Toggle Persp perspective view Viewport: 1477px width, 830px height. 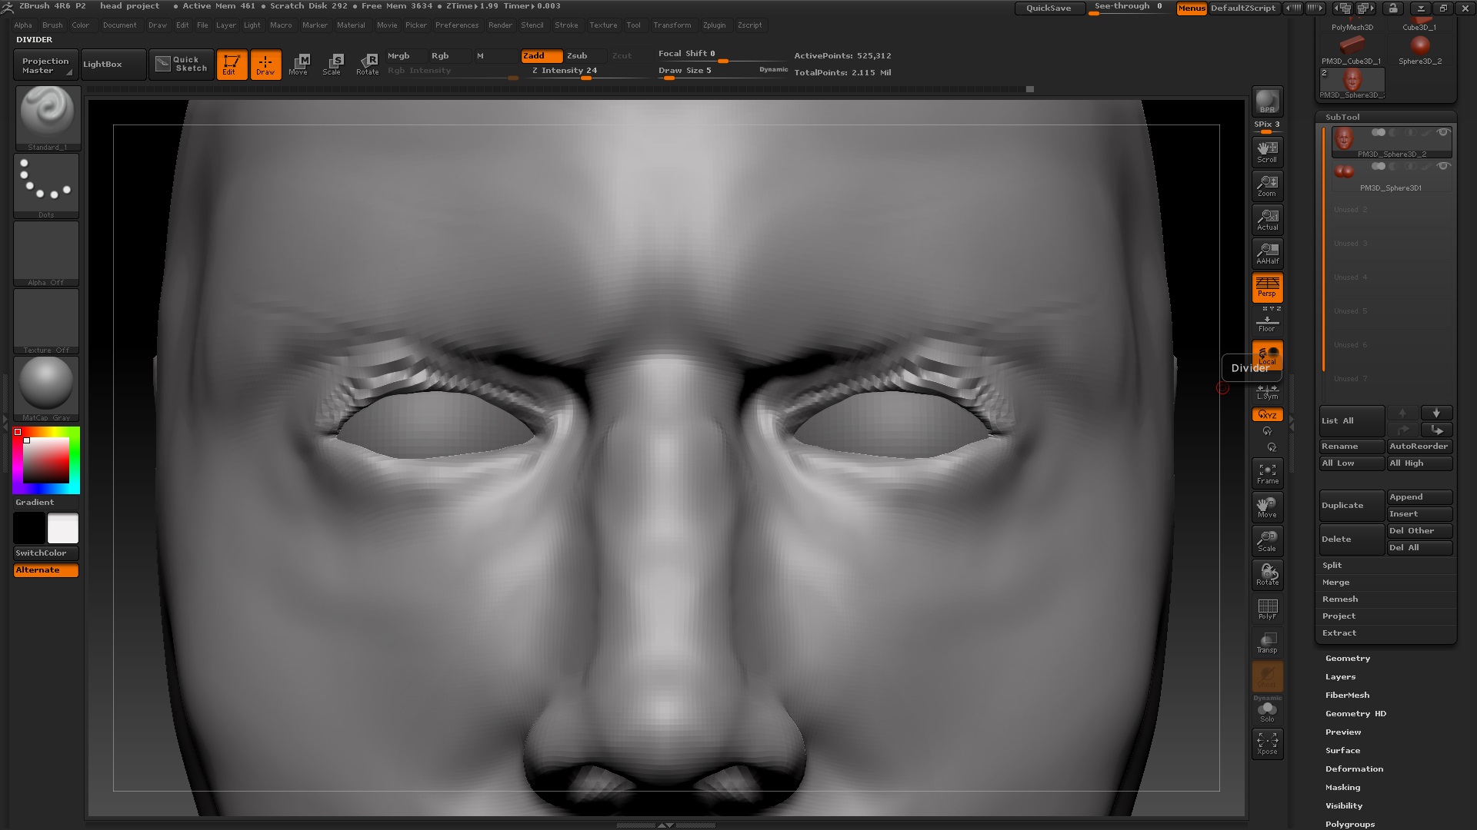click(x=1266, y=288)
